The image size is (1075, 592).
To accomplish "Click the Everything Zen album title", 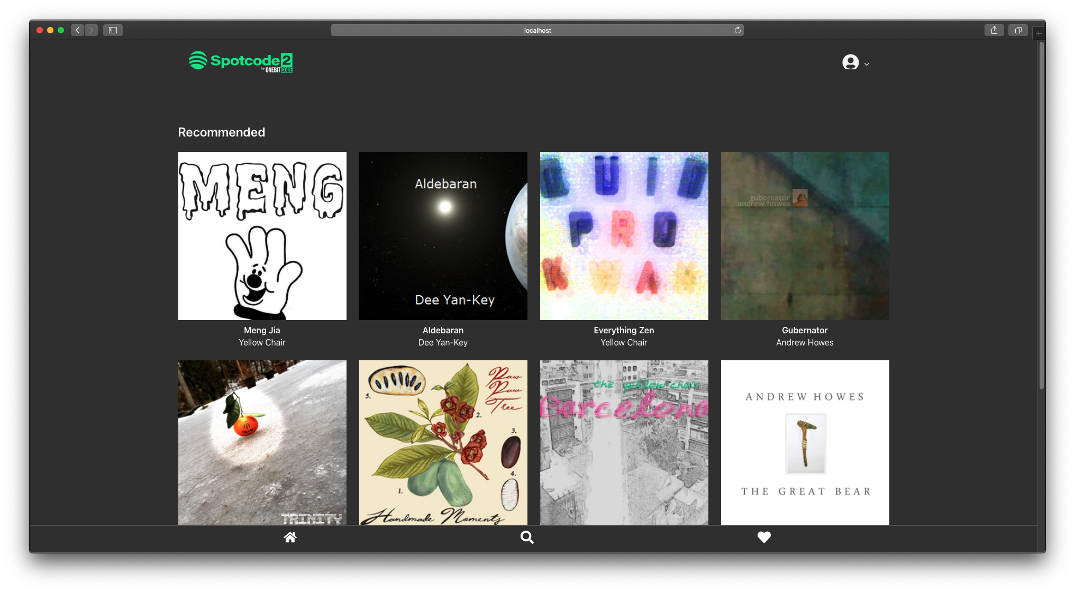I will pyautogui.click(x=624, y=330).
